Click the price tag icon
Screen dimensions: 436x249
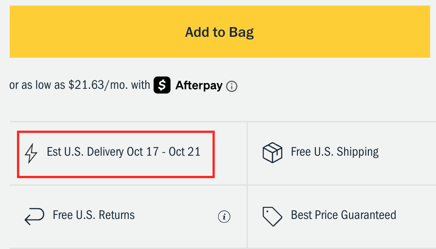272,216
